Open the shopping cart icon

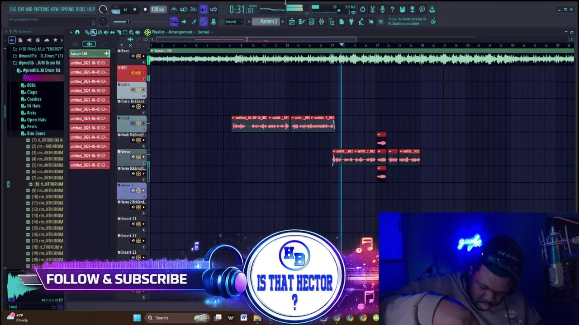tap(380, 22)
